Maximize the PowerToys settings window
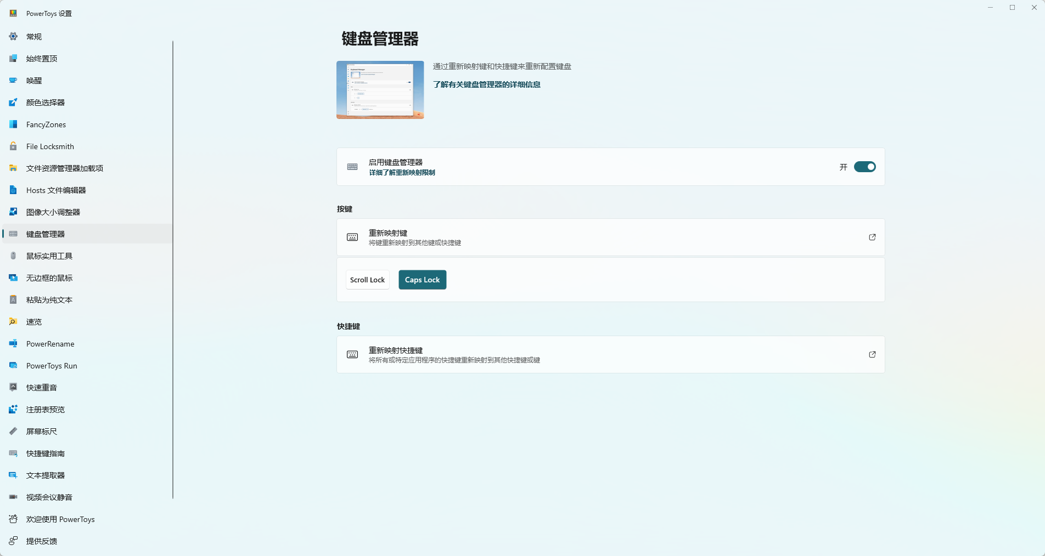Image resolution: width=1045 pixels, height=556 pixels. tap(1012, 8)
